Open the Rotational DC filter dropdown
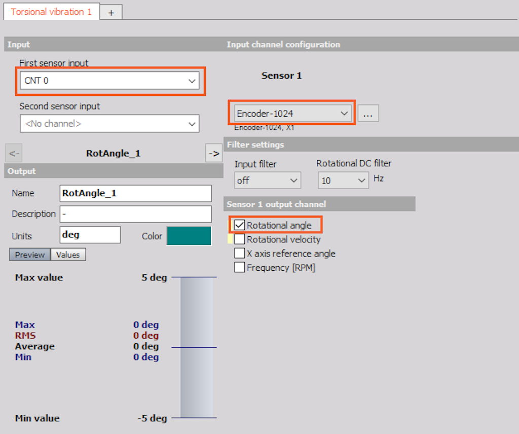Viewport: 519px width, 434px height. tap(343, 180)
